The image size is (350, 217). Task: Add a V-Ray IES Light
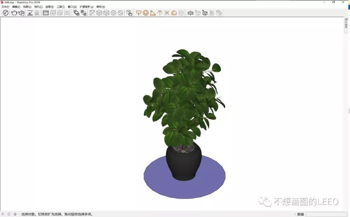160,13
